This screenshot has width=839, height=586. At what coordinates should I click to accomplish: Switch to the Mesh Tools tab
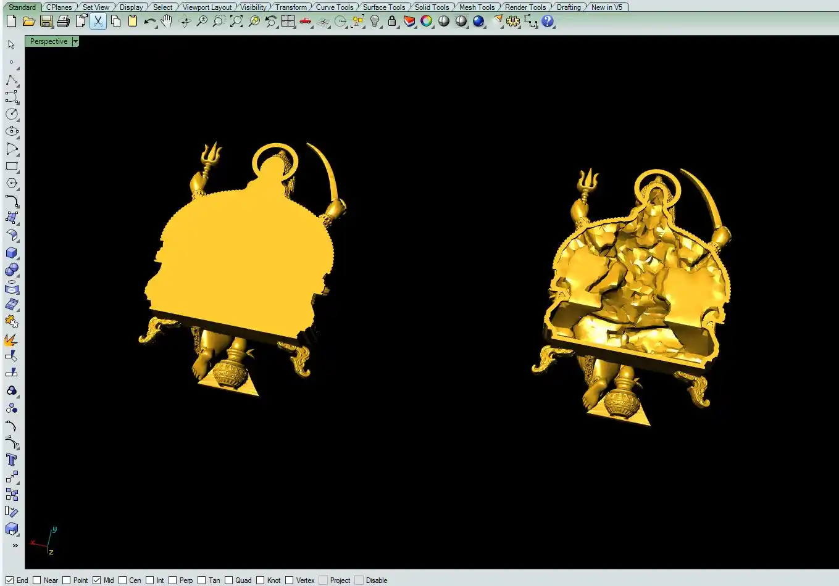point(477,7)
